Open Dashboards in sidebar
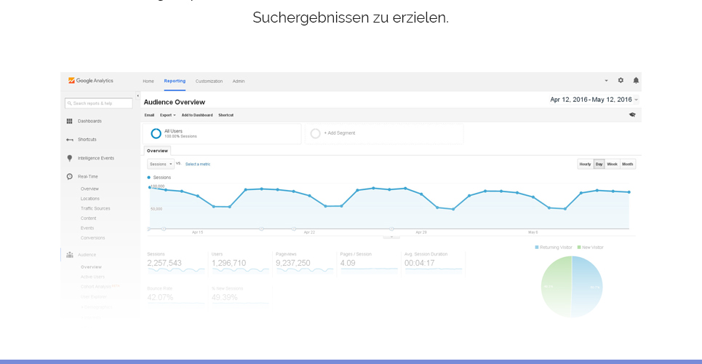 [x=89, y=121]
